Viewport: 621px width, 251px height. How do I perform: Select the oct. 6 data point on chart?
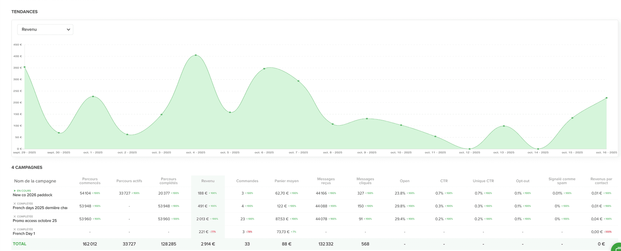click(x=264, y=69)
